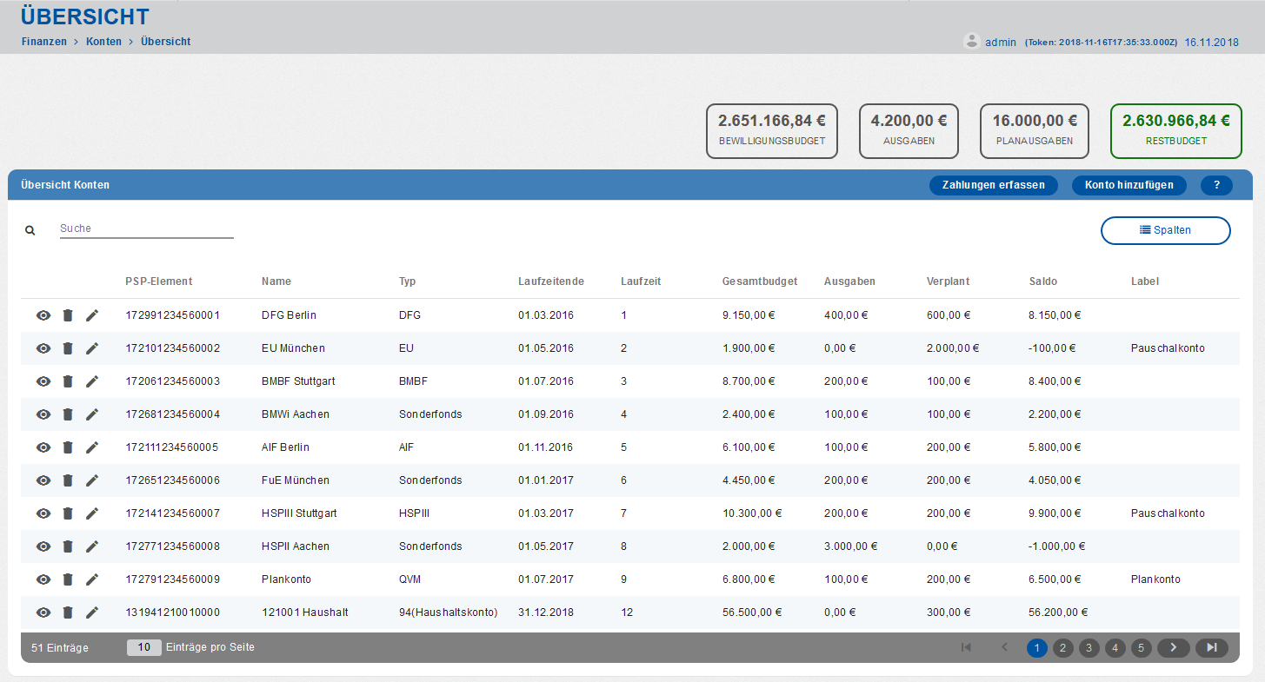Open the Spalten column selector
This screenshot has width=1265, height=682.
coord(1165,230)
